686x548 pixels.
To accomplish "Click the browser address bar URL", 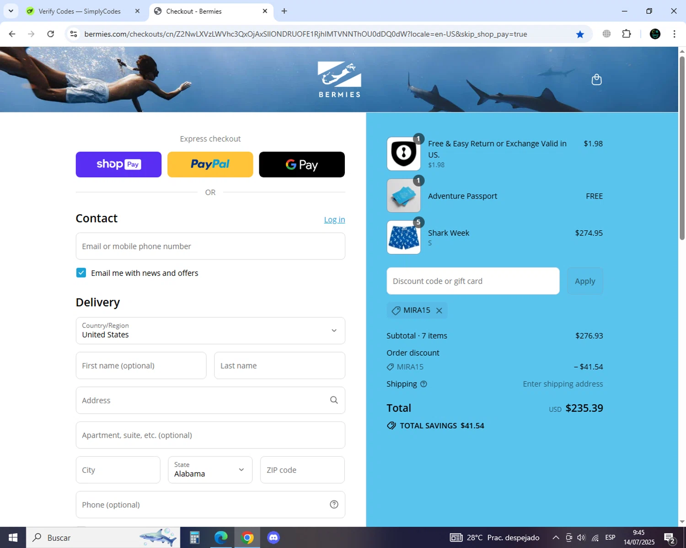I will [305, 34].
